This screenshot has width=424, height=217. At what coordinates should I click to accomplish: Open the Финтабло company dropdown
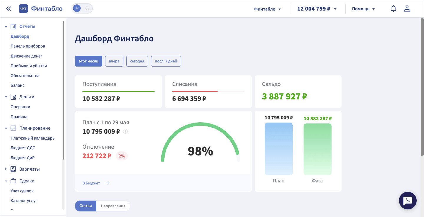268,9
